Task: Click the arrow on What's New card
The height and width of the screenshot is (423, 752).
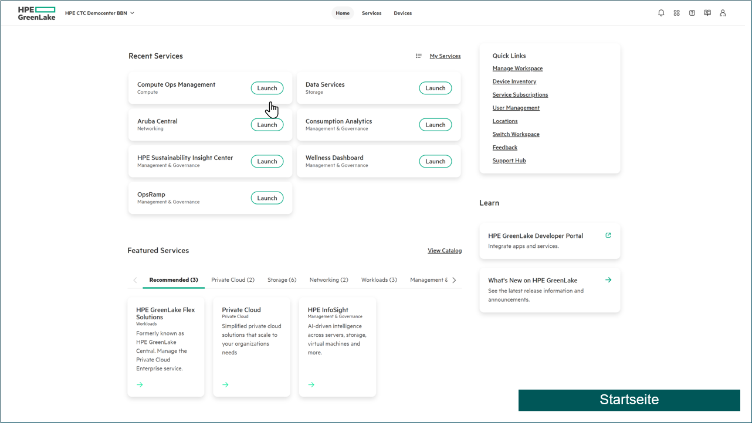Action: coord(608,280)
